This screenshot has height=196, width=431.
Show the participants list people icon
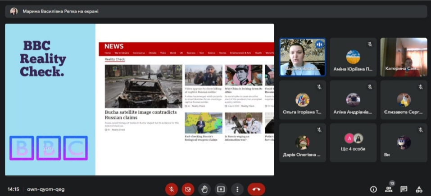[389, 189]
